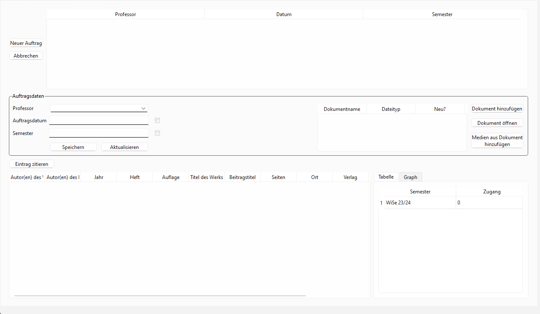The width and height of the screenshot is (540, 314).
Task: Click Speichern to save the order
Action: coord(73,147)
